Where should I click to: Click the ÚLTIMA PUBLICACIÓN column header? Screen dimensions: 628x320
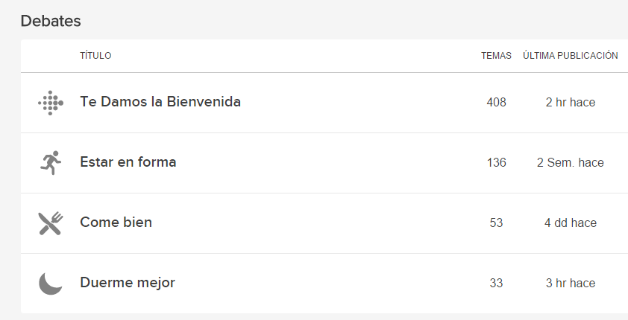point(571,56)
